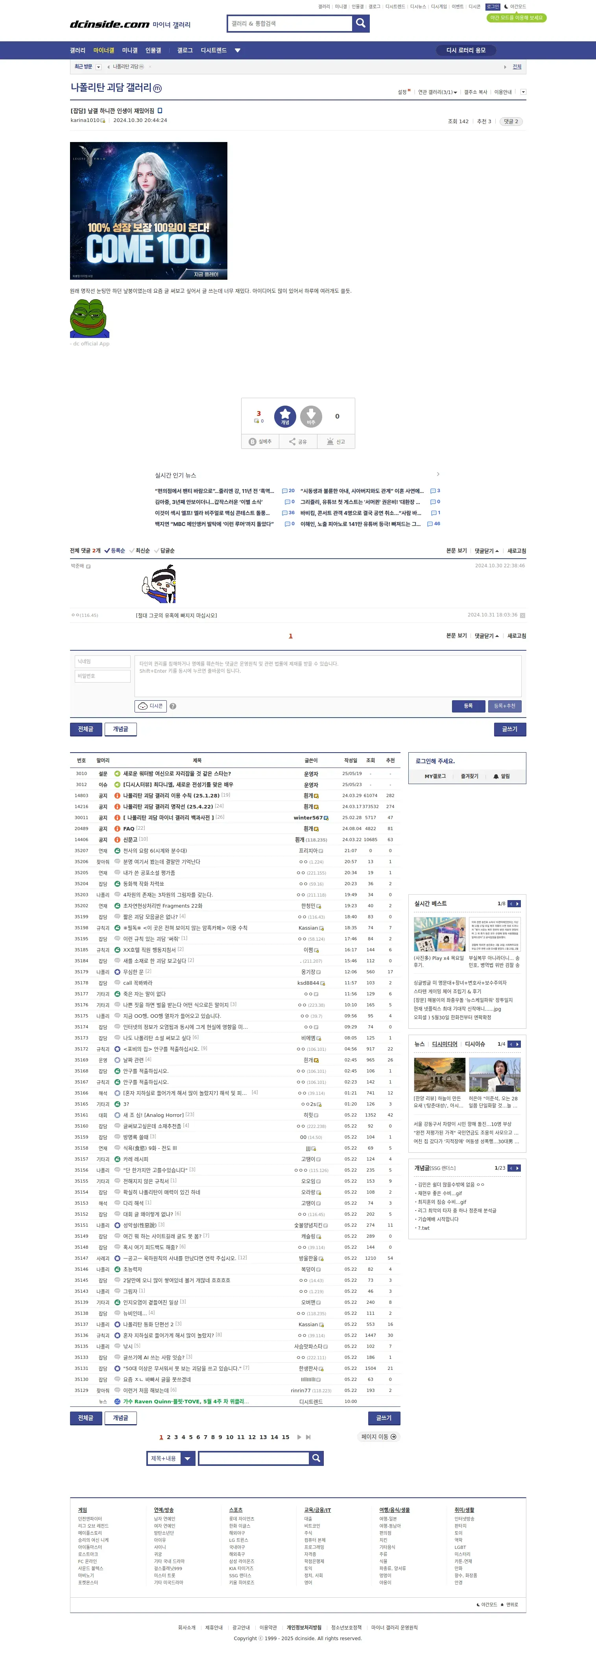Image resolution: width=596 pixels, height=1661 pixels.
Task: Click the scroll-right arrow in recent visits bar
Action: tap(505, 66)
